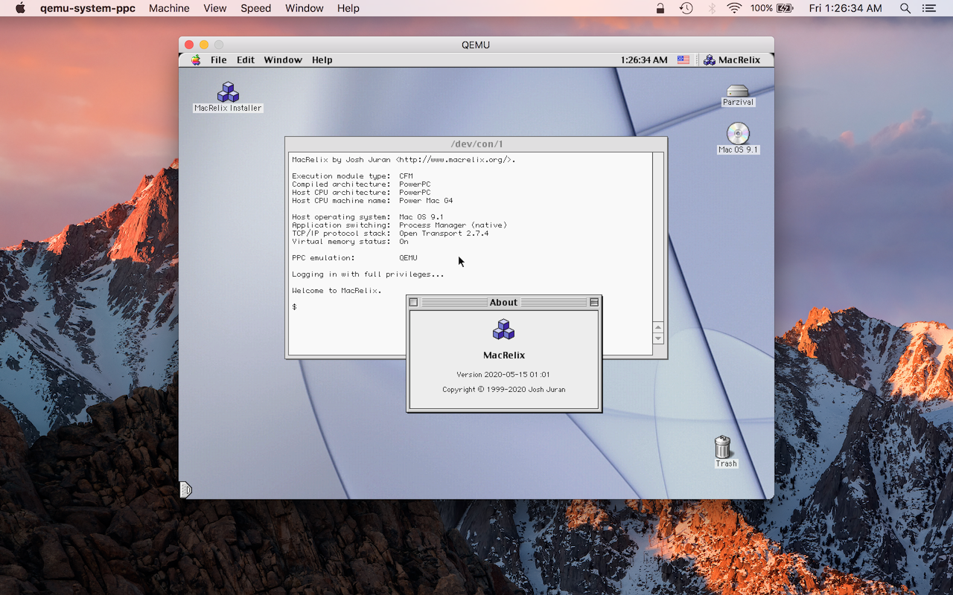Open the Edit menu in Mac OS 9
Image resolution: width=953 pixels, height=595 pixels.
tap(246, 60)
